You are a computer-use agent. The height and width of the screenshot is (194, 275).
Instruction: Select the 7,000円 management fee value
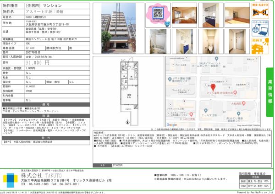pyautogui.click(x=30, y=68)
